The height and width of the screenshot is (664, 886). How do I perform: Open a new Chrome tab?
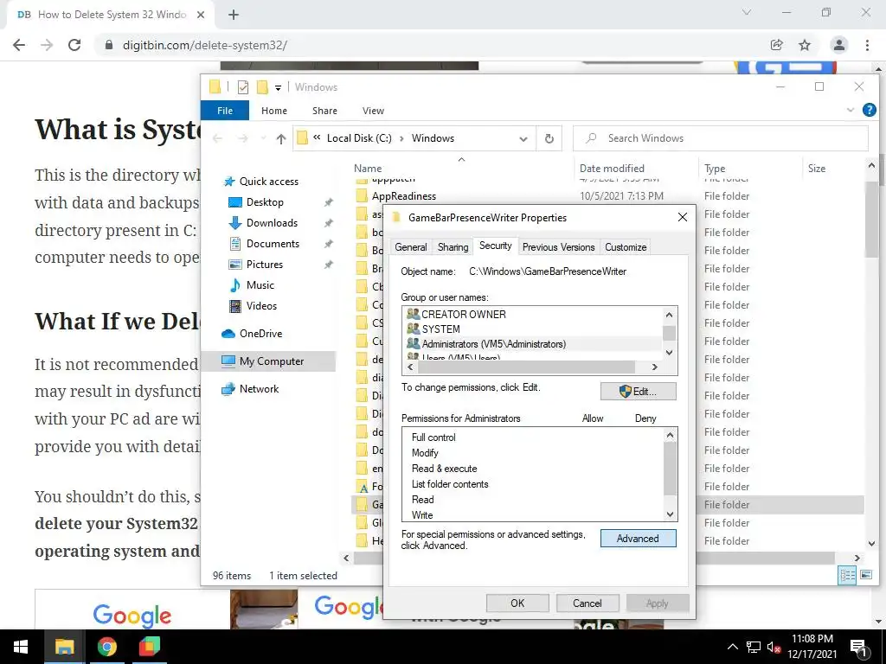pos(234,15)
